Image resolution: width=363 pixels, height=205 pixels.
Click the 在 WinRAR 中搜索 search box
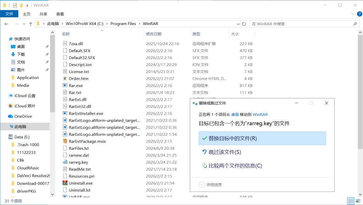coord(301,24)
